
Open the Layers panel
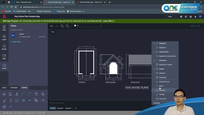tap(4, 38)
